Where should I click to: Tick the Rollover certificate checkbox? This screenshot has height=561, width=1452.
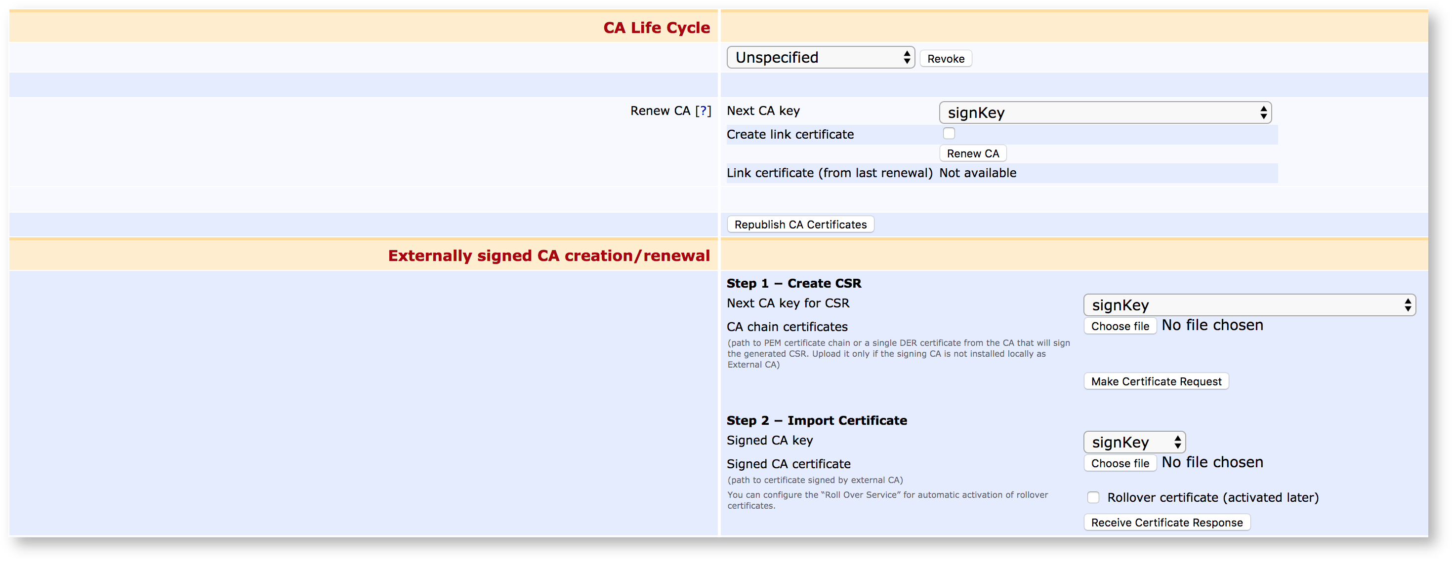click(1093, 497)
